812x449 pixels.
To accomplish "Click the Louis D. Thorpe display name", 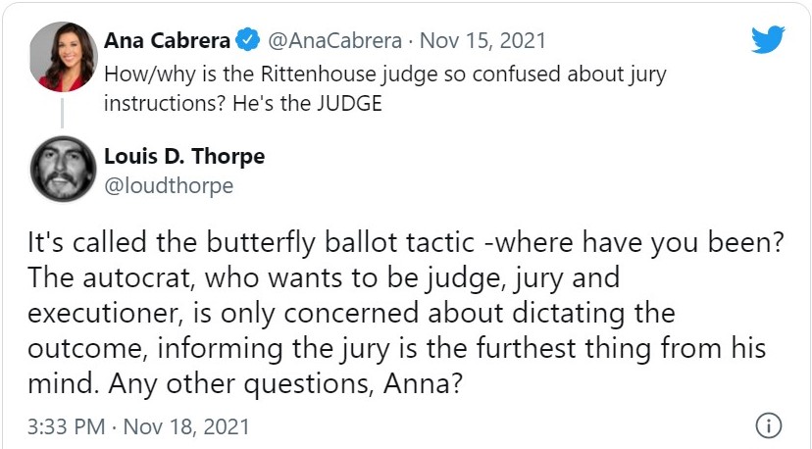I will point(184,157).
